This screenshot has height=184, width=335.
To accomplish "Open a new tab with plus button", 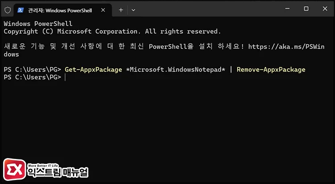I will 121,10.
